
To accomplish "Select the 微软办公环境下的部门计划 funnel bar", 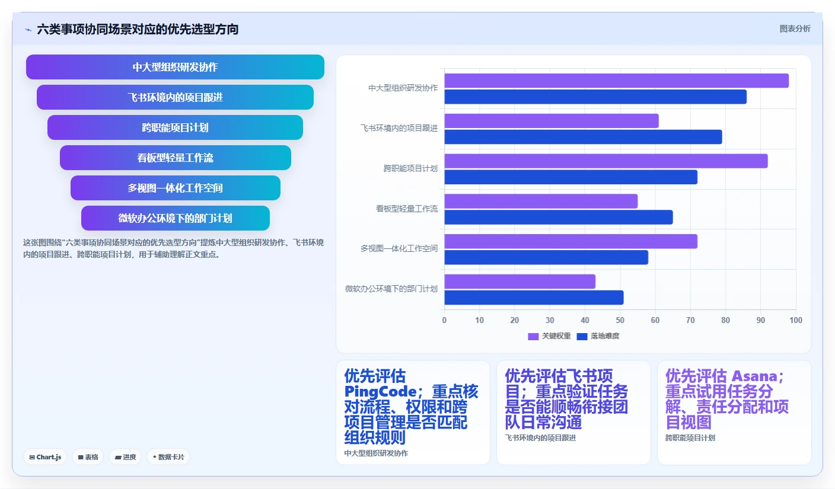I will (x=175, y=218).
